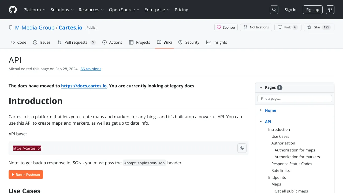This screenshot has width=343, height=193.
Task: Click the Issues tab's circle icon
Action: 35,42
